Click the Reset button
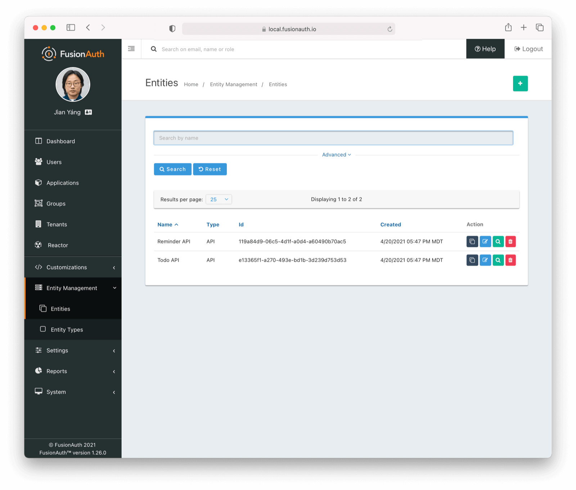576x490 pixels. pos(210,169)
